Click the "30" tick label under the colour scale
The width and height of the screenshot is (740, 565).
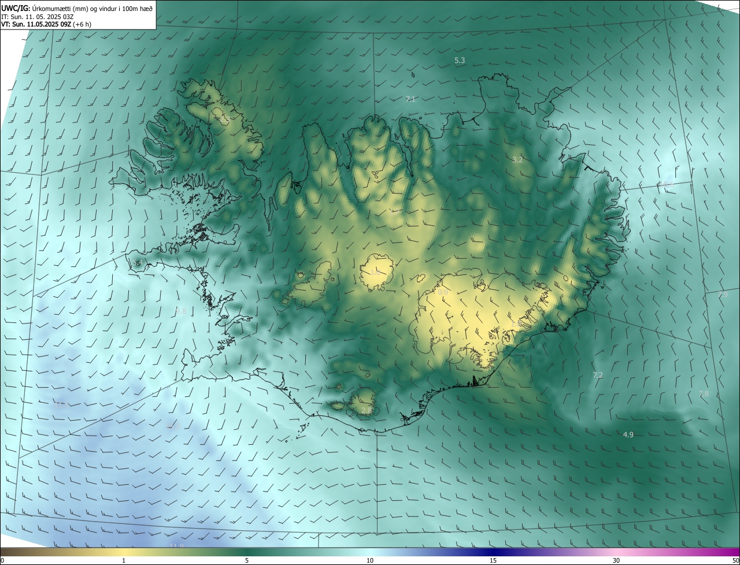point(616,560)
